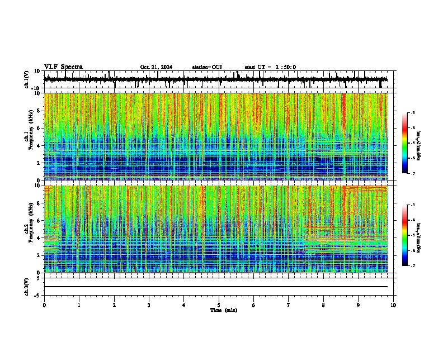Click the 5 tick label on Time axis
Screen dimensions: 443x342
(x=219, y=305)
